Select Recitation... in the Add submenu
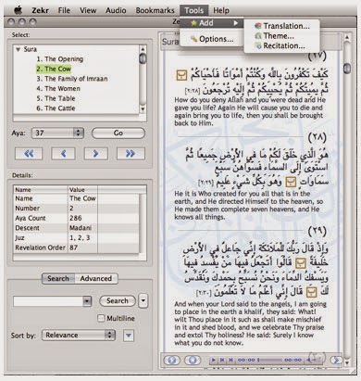Viewport: 361px width, 381px height. (282, 45)
